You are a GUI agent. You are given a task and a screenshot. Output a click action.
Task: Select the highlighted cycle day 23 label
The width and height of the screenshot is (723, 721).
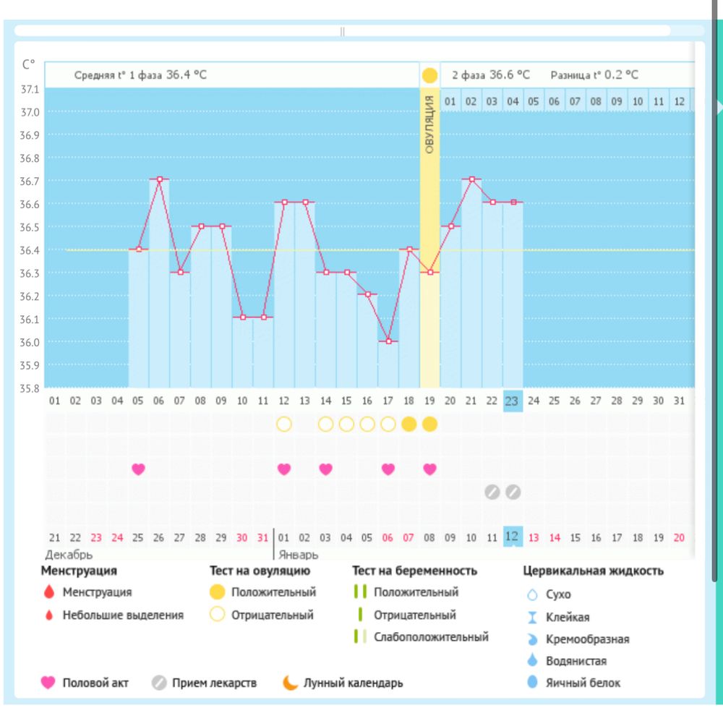[512, 401]
